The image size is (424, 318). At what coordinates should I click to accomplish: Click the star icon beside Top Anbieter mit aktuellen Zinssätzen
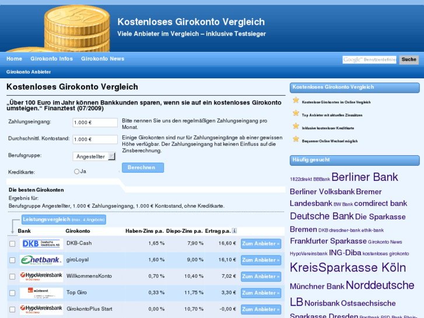tap(296, 113)
